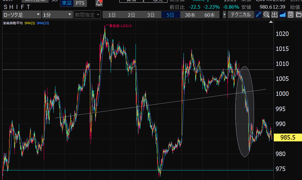The width and height of the screenshot is (302, 180).
Task: Click the open folder icon in toolbar
Action: [x=298, y=15]
